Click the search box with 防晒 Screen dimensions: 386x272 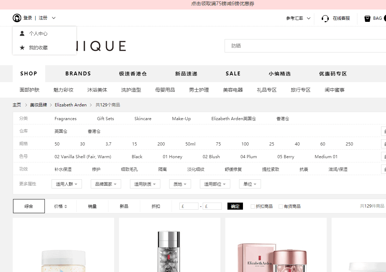305,46
